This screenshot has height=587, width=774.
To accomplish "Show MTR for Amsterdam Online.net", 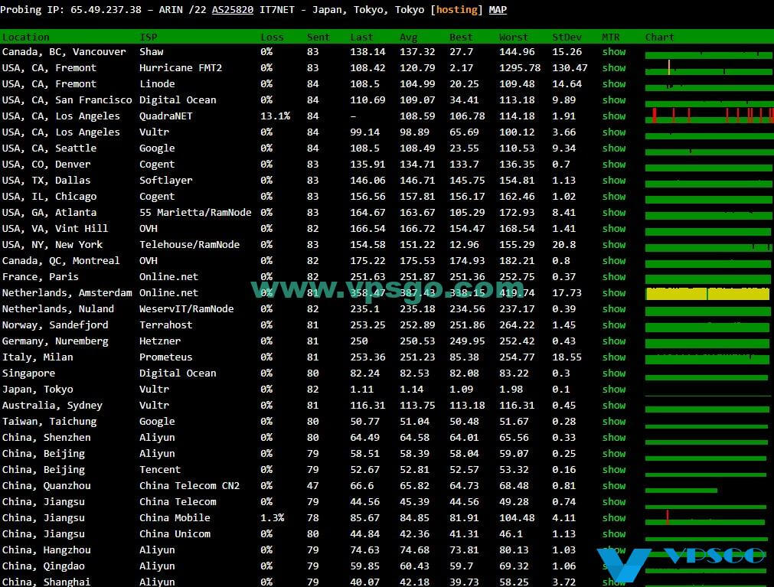I will [614, 293].
